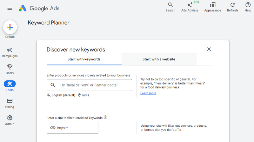Show help for filtering unrelated keywords
254x142 pixels.
(105, 117)
